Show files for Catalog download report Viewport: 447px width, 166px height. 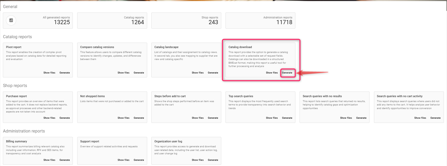click(272, 73)
